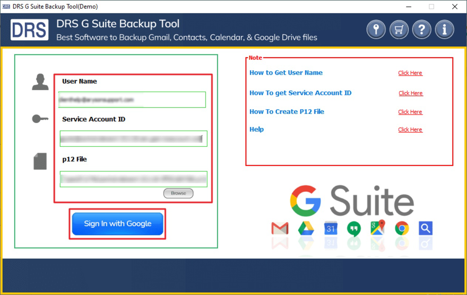The image size is (467, 295).
Task: Click the key icon beside Service Account ID
Action: (40, 119)
